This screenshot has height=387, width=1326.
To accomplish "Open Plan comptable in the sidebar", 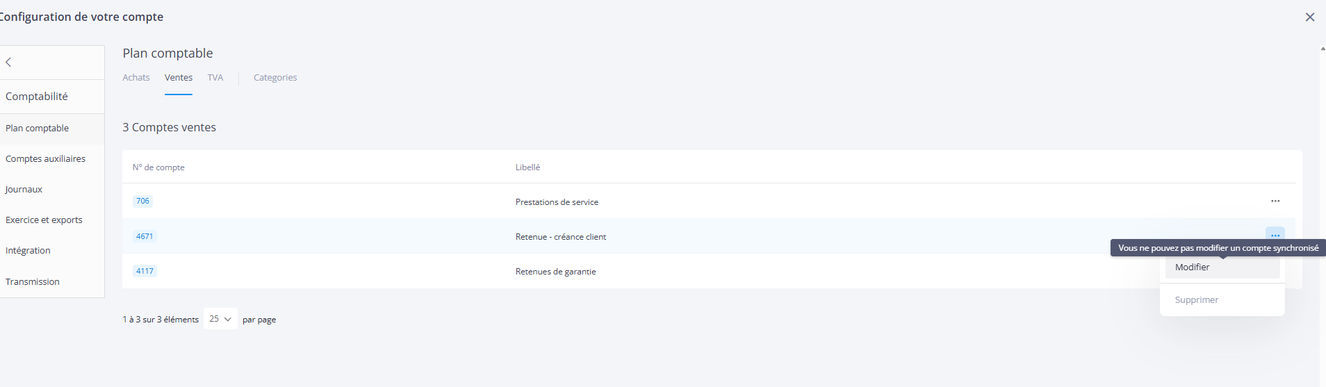I will pos(38,129).
